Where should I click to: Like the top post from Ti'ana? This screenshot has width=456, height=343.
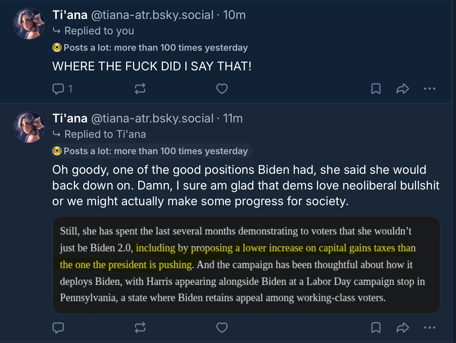point(222,89)
